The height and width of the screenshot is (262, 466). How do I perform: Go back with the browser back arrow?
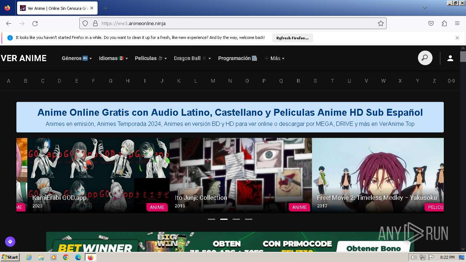click(9, 23)
